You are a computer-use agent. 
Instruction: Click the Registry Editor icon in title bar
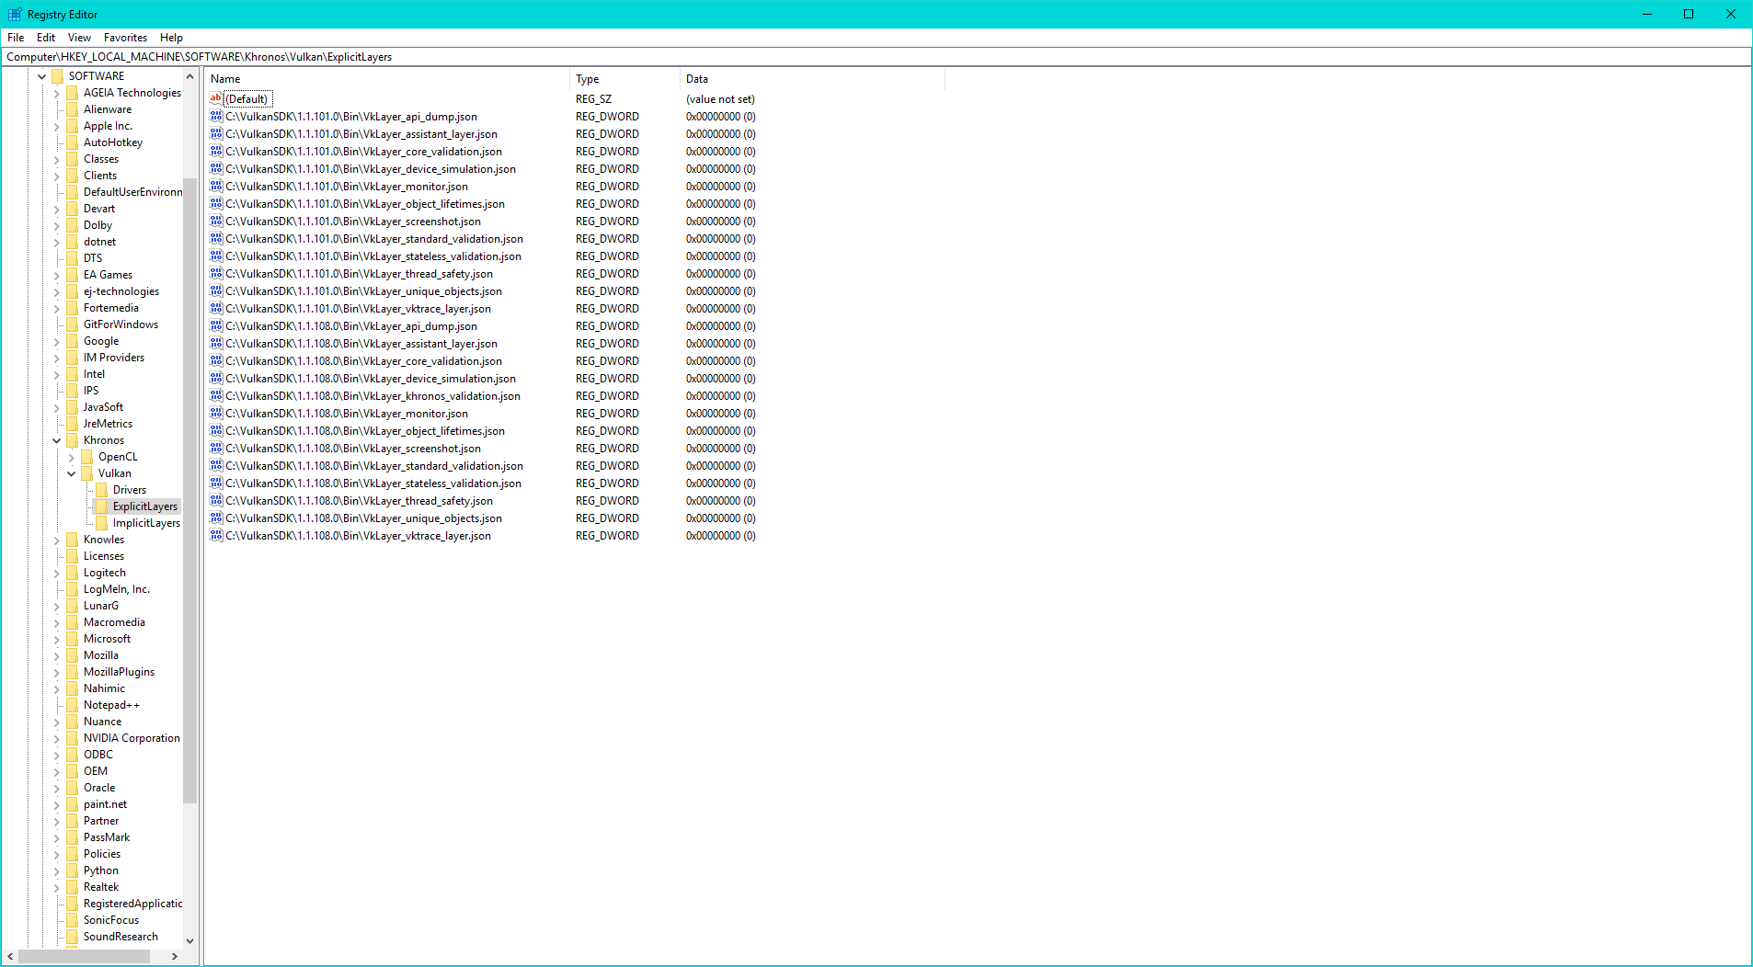pos(15,14)
